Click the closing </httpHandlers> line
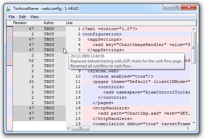This screenshot has height=139, width=205. pyautogui.click(x=112, y=119)
